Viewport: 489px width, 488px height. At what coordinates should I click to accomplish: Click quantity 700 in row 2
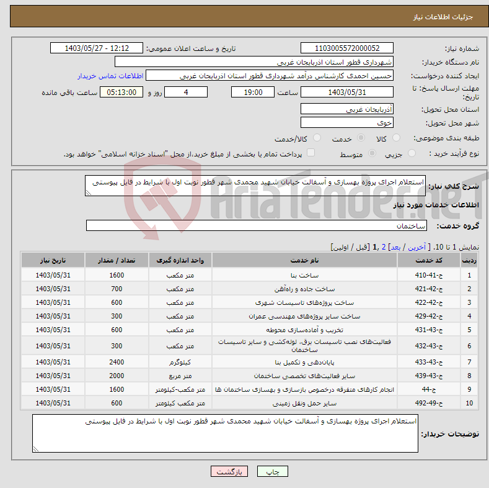(117, 289)
